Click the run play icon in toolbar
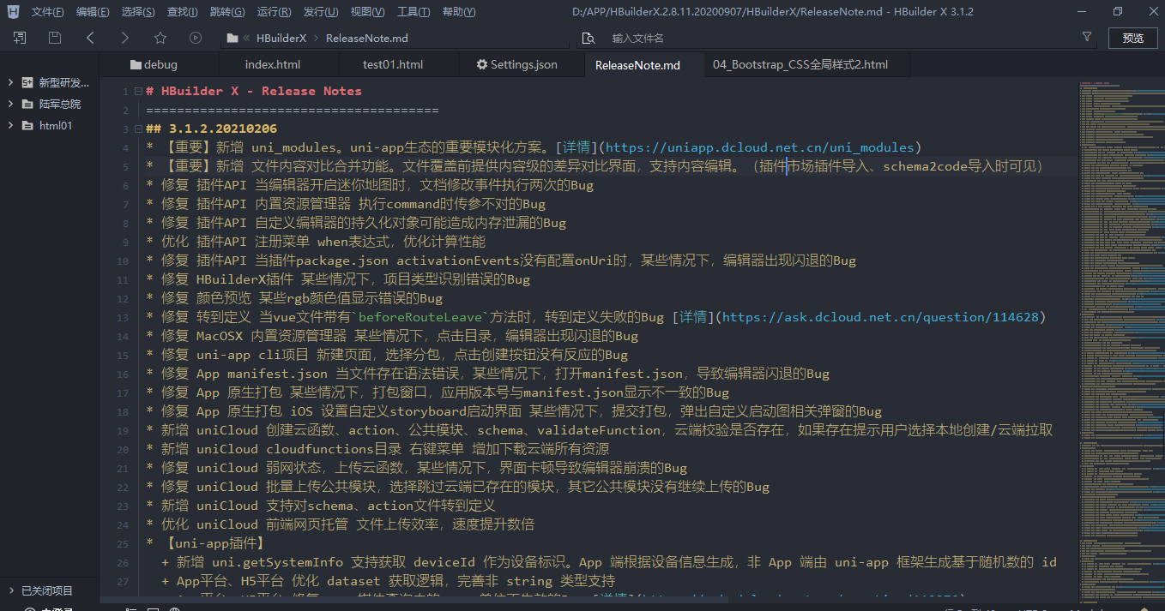The height and width of the screenshot is (611, 1165). pos(196,38)
